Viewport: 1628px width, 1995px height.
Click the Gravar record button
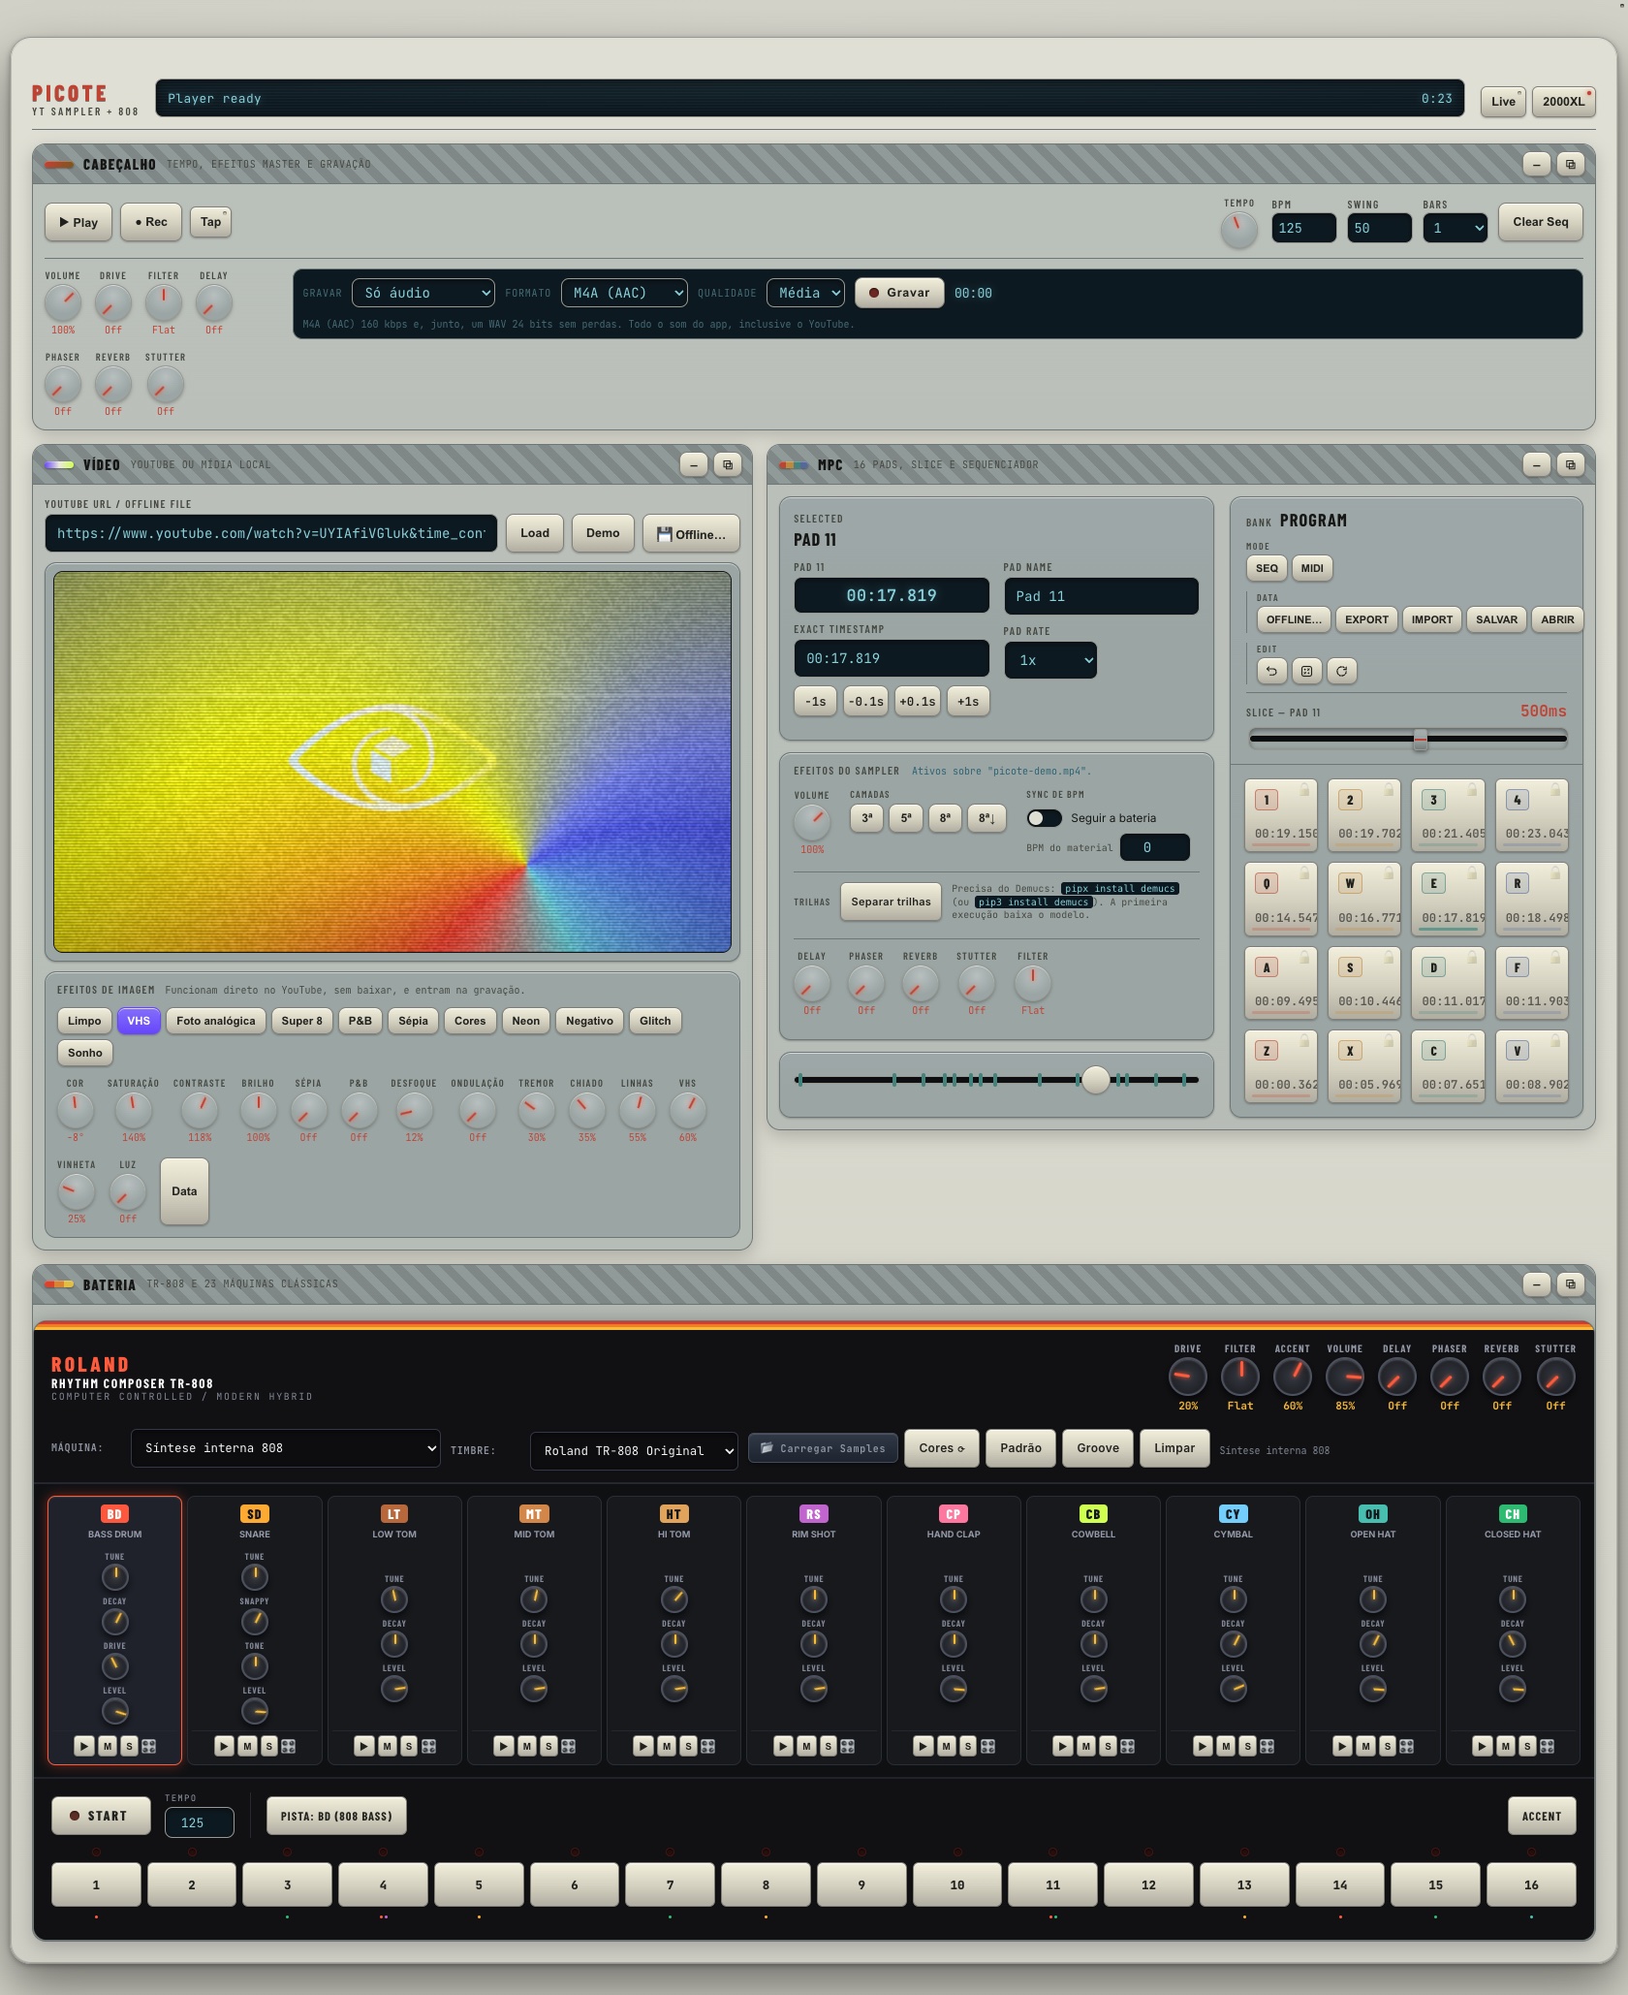click(899, 293)
